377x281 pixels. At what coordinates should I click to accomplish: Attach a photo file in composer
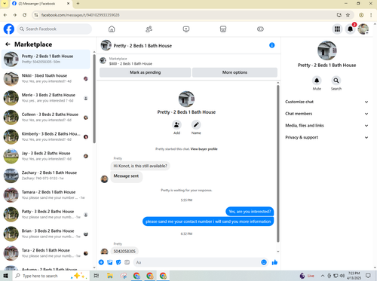pyautogui.click(x=110, y=262)
